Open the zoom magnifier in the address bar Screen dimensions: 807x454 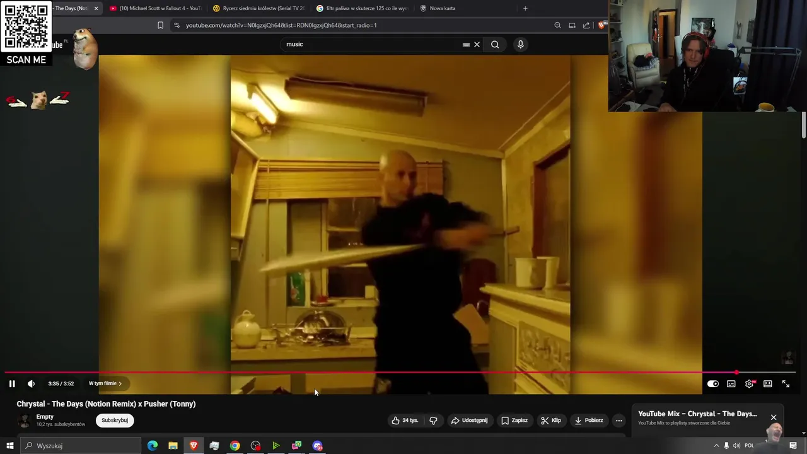pyautogui.click(x=557, y=25)
